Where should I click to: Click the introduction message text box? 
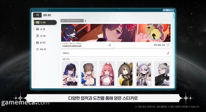116,53
